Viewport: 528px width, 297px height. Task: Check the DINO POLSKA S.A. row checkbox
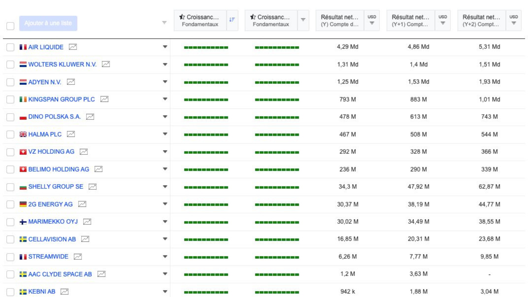click(10, 117)
